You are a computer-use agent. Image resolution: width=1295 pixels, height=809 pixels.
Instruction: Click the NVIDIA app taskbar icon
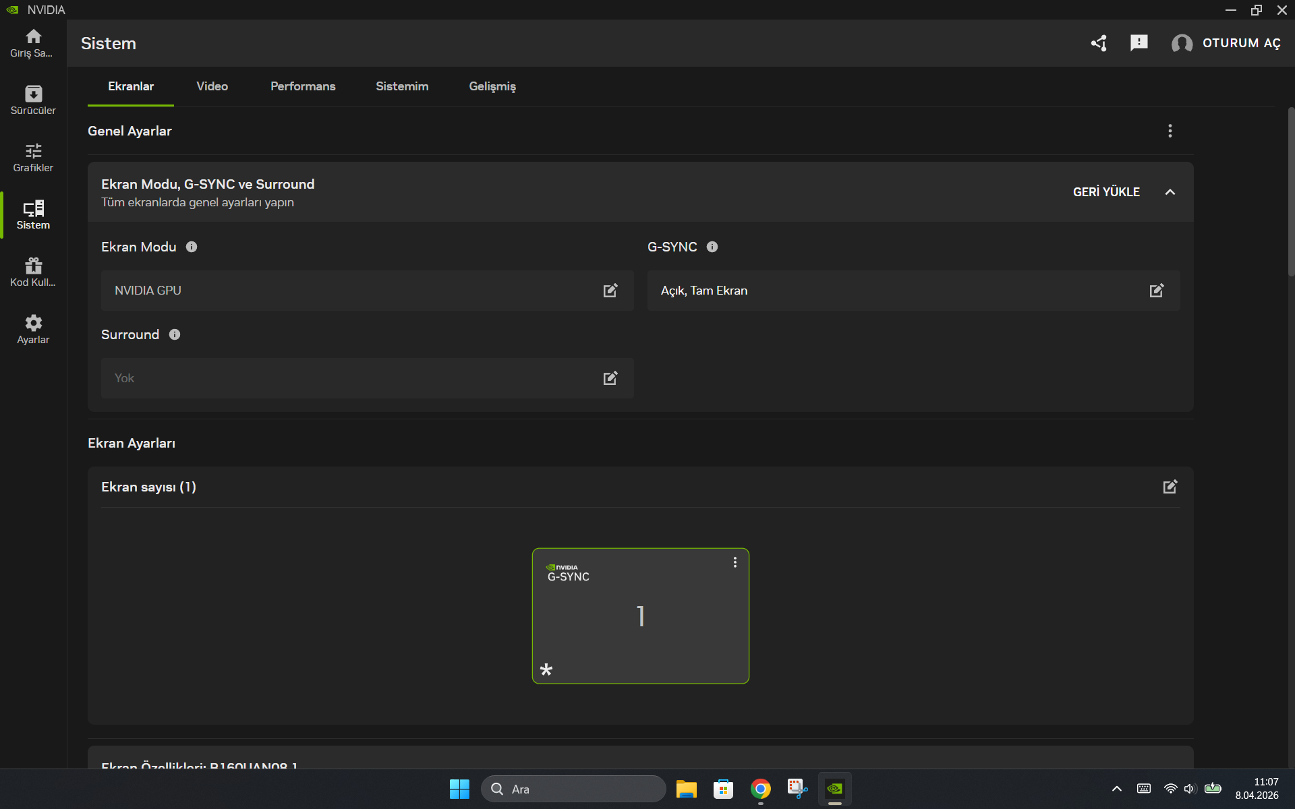point(834,789)
